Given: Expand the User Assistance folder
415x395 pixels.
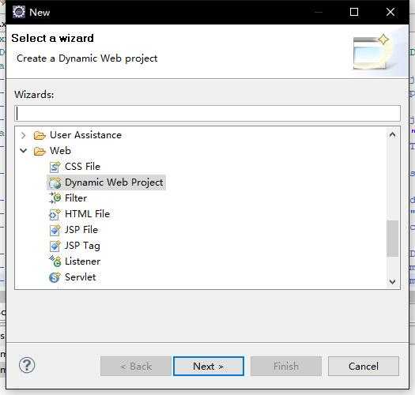Looking at the screenshot, I should pyautogui.click(x=23, y=135).
